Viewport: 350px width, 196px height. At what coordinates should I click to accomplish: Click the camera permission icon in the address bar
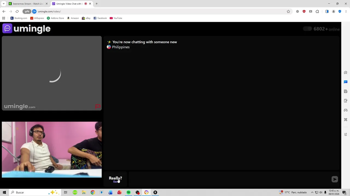34,11
